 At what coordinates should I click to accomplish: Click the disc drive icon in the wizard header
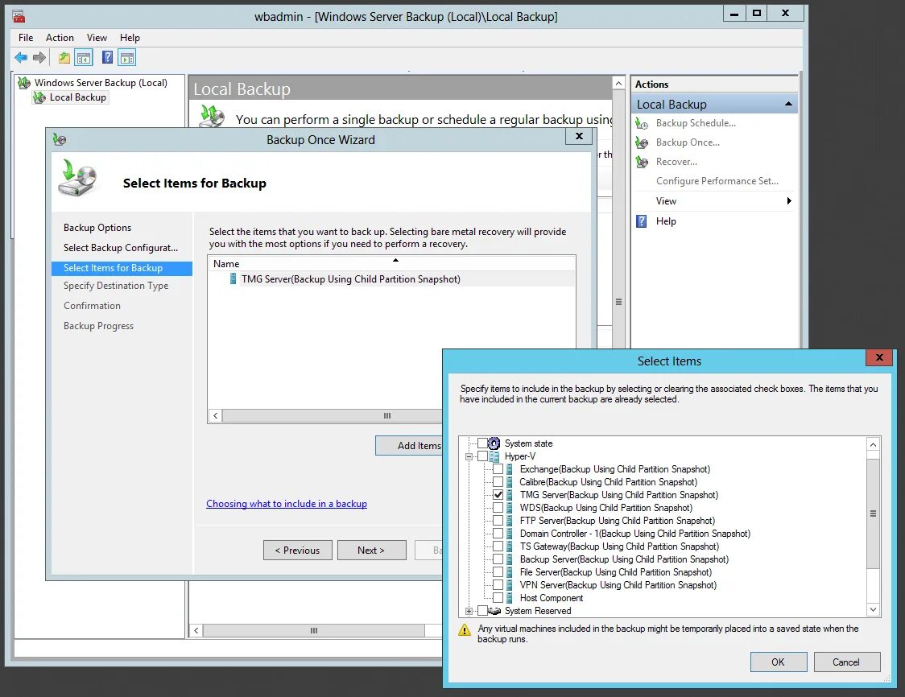(77, 178)
